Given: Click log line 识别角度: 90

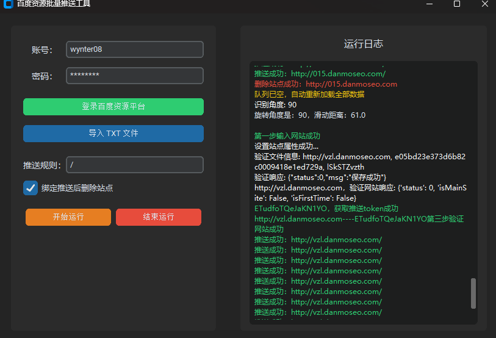Looking at the screenshot, I should pyautogui.click(x=275, y=105).
